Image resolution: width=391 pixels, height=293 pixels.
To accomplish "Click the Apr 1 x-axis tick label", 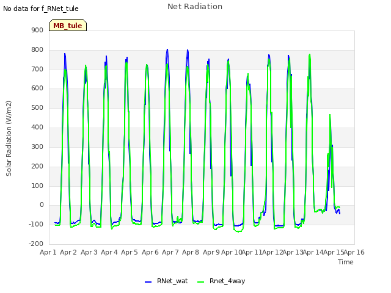I will pos(48,252).
